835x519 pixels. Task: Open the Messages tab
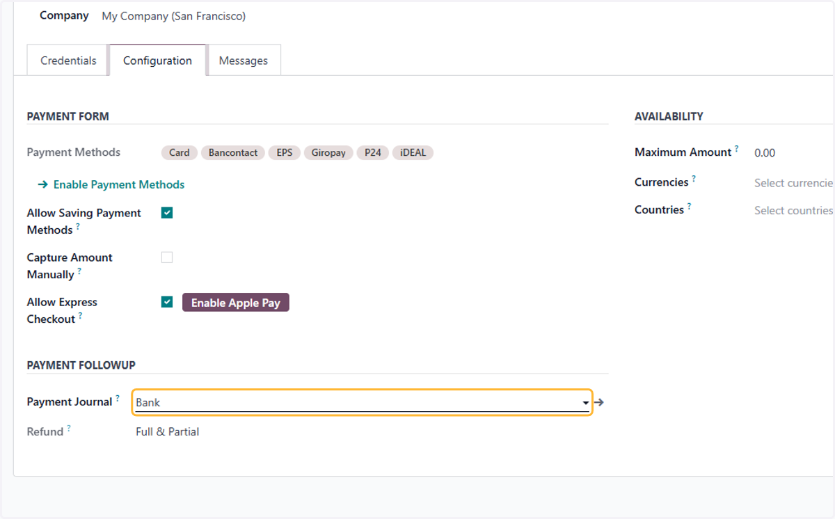point(244,61)
